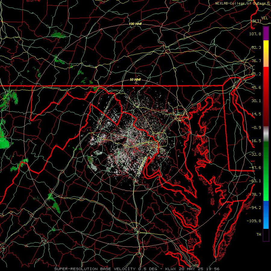
Task: Click the 76.7 velocity scale value
Action: point(256,61)
